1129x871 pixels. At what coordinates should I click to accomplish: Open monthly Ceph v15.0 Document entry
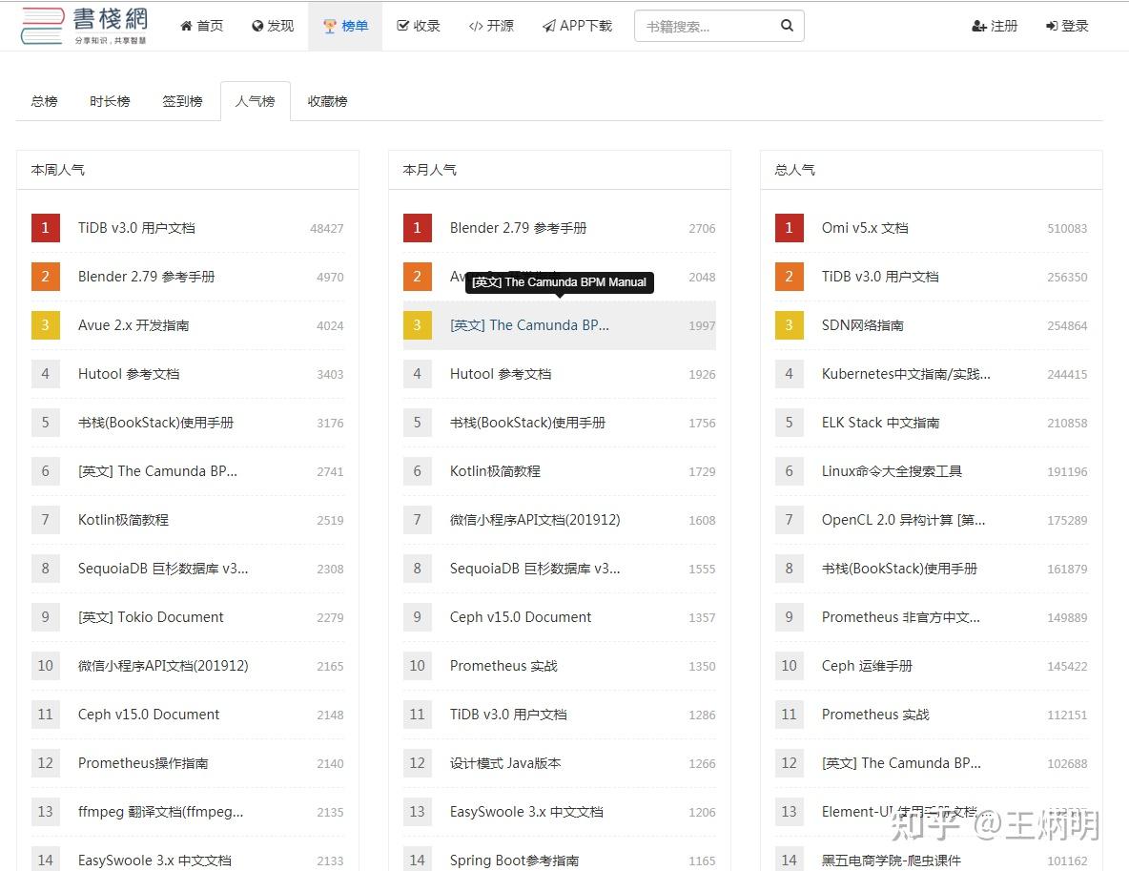click(x=521, y=617)
